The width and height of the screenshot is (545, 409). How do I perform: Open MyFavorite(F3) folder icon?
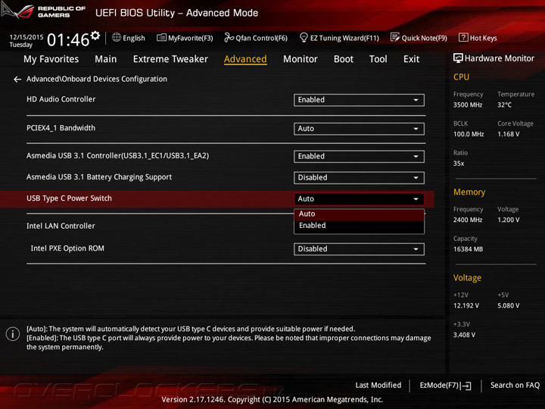(161, 38)
